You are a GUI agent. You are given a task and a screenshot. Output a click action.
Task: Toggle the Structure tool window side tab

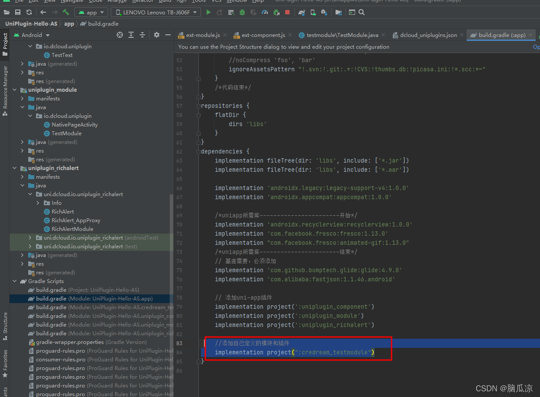pyautogui.click(x=5, y=327)
